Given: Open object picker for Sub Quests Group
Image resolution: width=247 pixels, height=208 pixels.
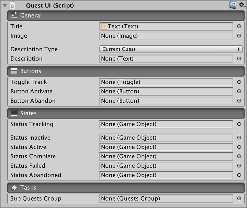Looking at the screenshot, I should pos(239,199).
